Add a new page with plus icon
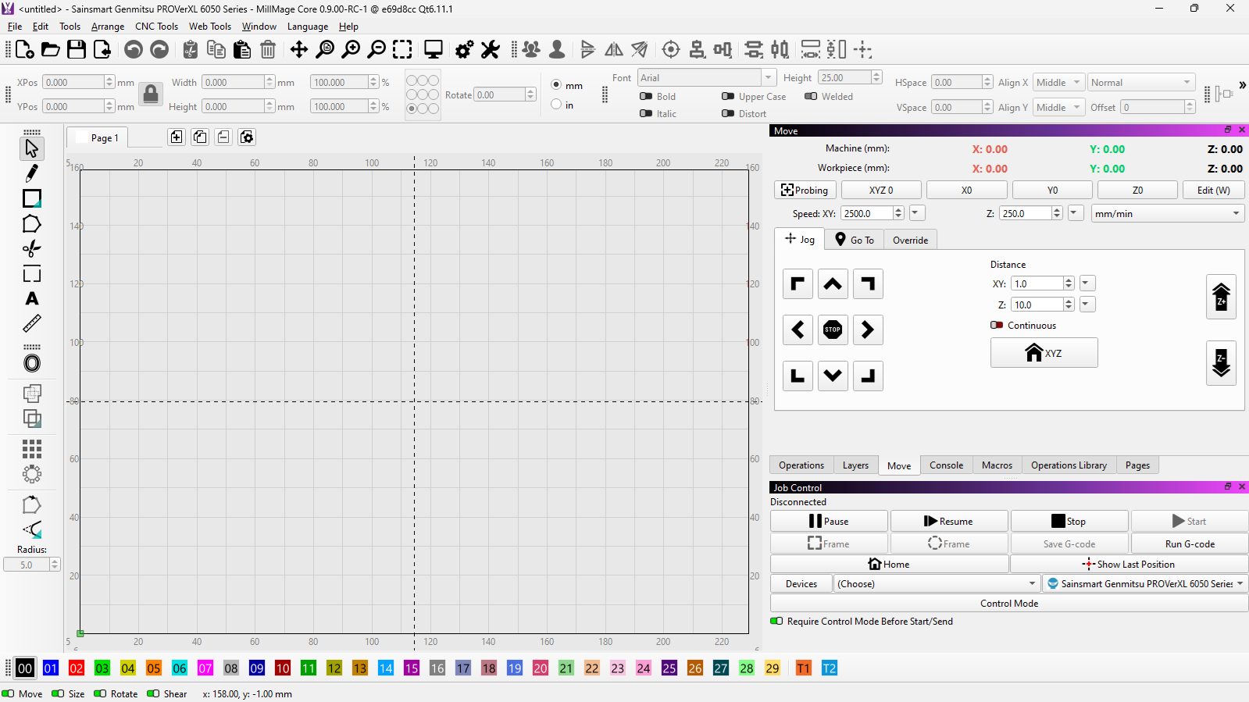Screen dimensions: 1249x702 pyautogui.click(x=177, y=137)
